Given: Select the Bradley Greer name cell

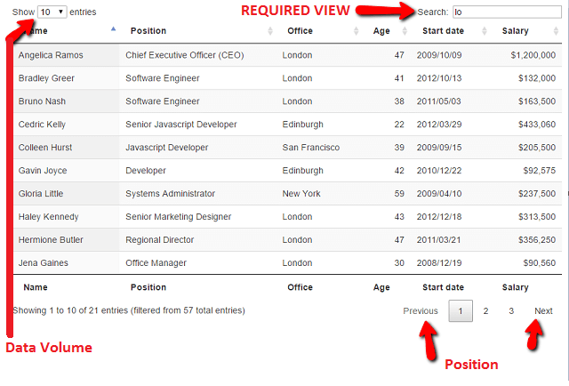Looking at the screenshot, I should (x=46, y=78).
